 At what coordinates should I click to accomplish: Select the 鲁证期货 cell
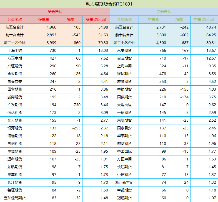[x=15, y=190]
